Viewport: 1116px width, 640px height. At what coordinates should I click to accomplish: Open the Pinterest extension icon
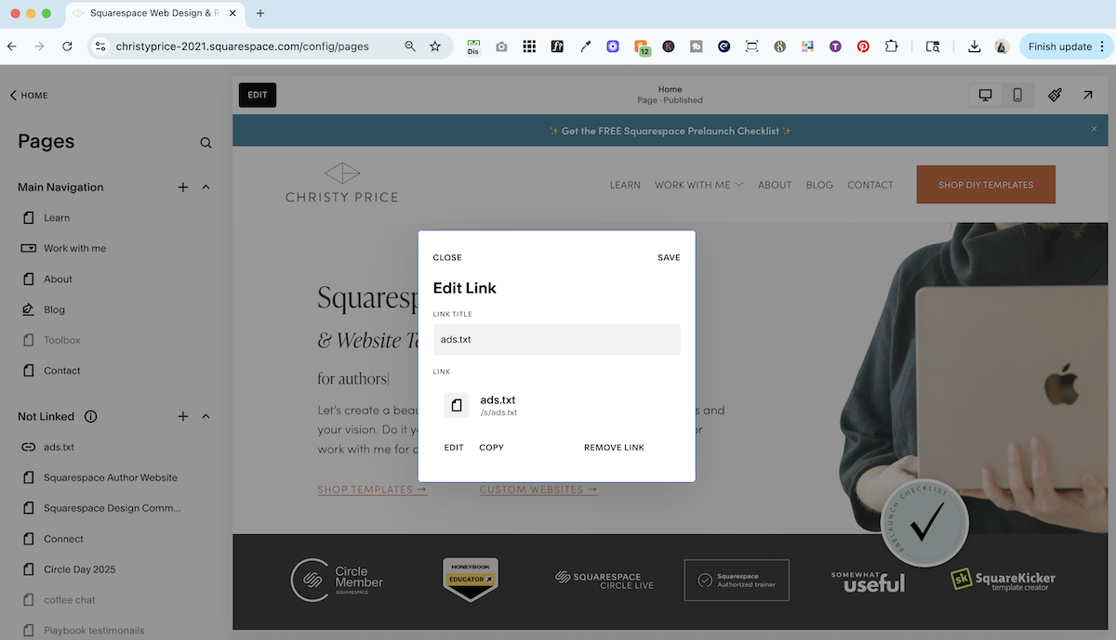(863, 46)
